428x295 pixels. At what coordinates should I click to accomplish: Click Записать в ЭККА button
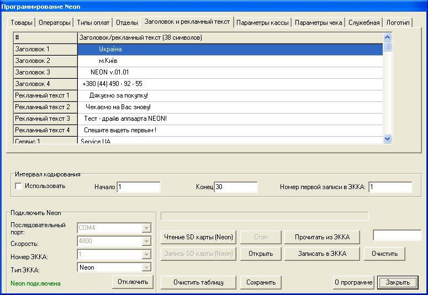point(322,254)
